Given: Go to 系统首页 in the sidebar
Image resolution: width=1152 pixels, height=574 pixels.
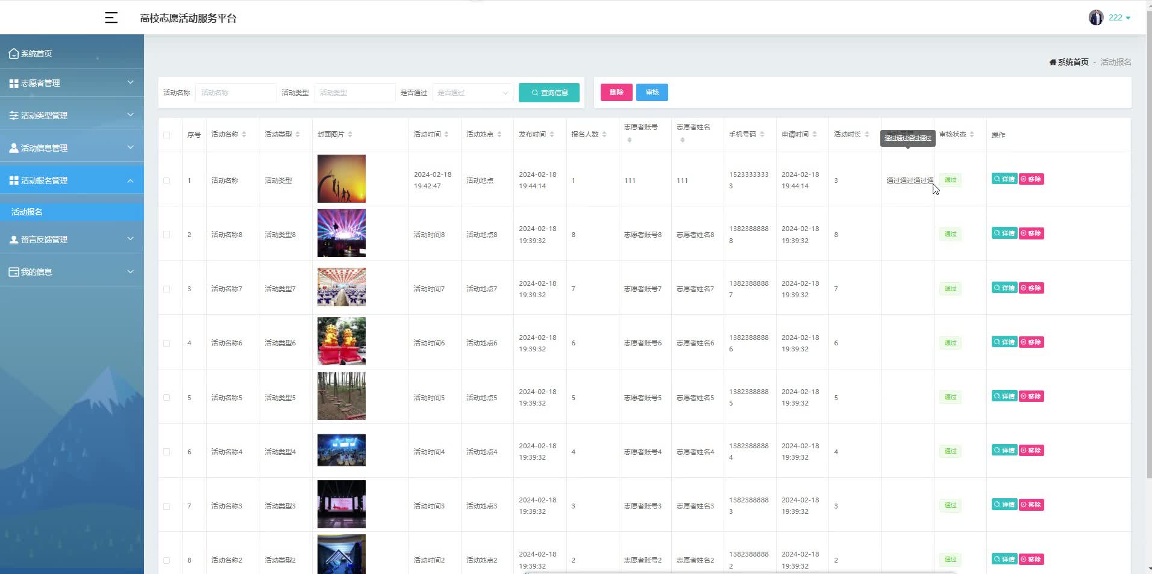Looking at the screenshot, I should [x=72, y=54].
